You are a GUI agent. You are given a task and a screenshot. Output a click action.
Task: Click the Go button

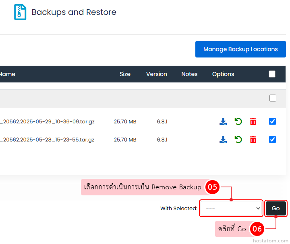tap(275, 208)
